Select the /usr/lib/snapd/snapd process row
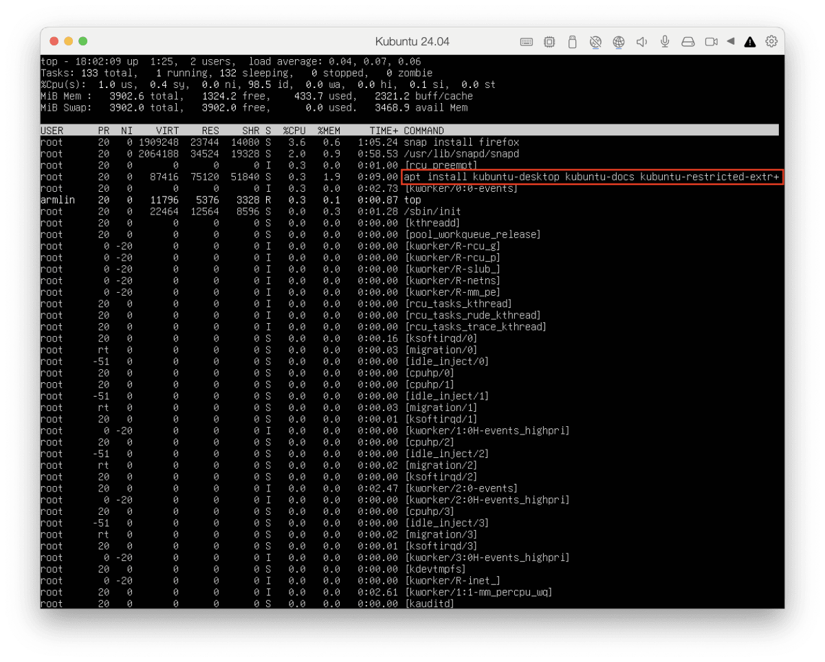This screenshot has width=825, height=662. click(x=410, y=154)
